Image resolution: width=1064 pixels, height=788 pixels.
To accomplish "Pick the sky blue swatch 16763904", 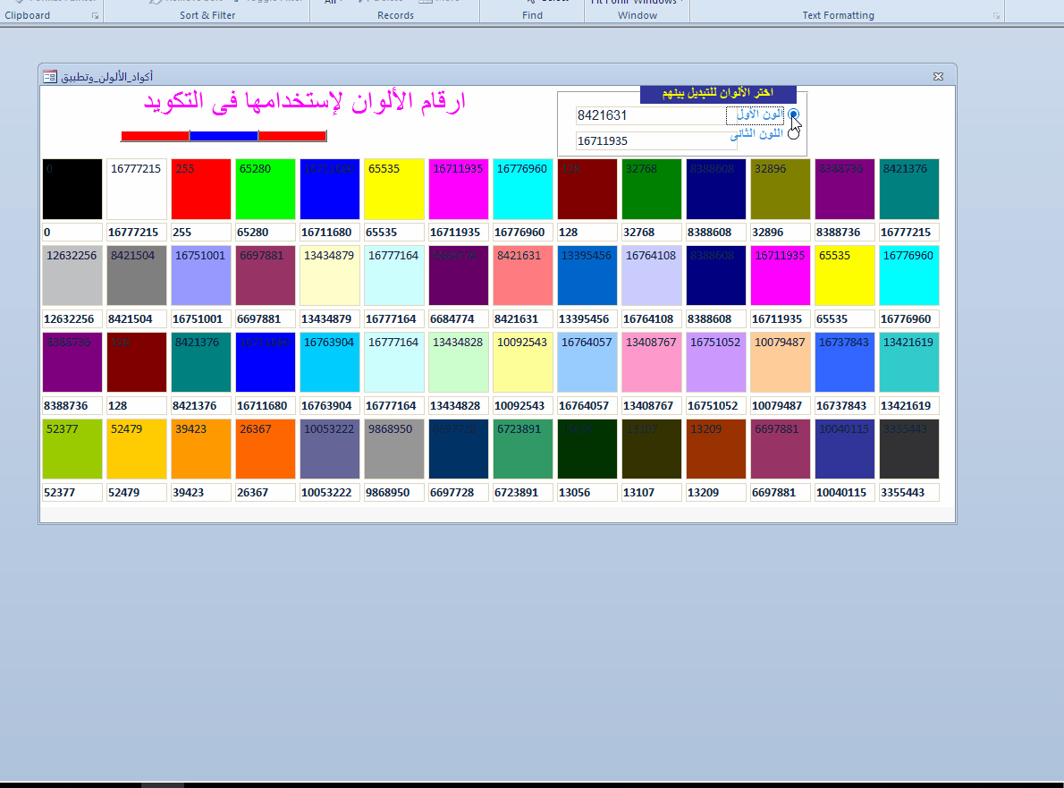I will click(x=330, y=362).
